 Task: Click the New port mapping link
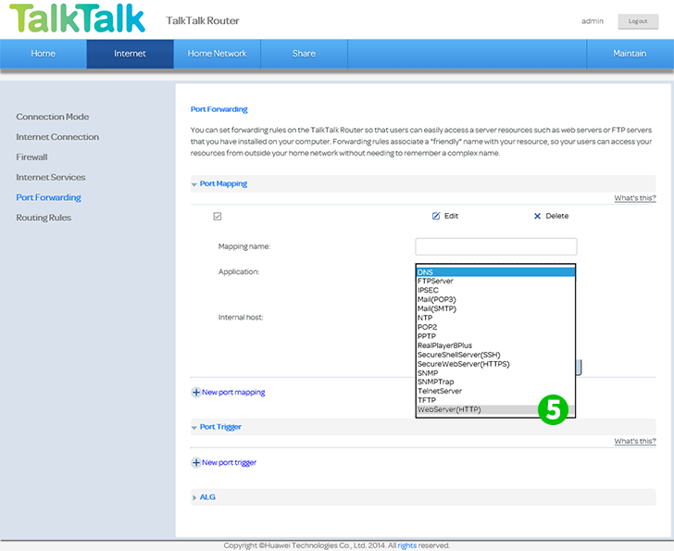pos(233,393)
